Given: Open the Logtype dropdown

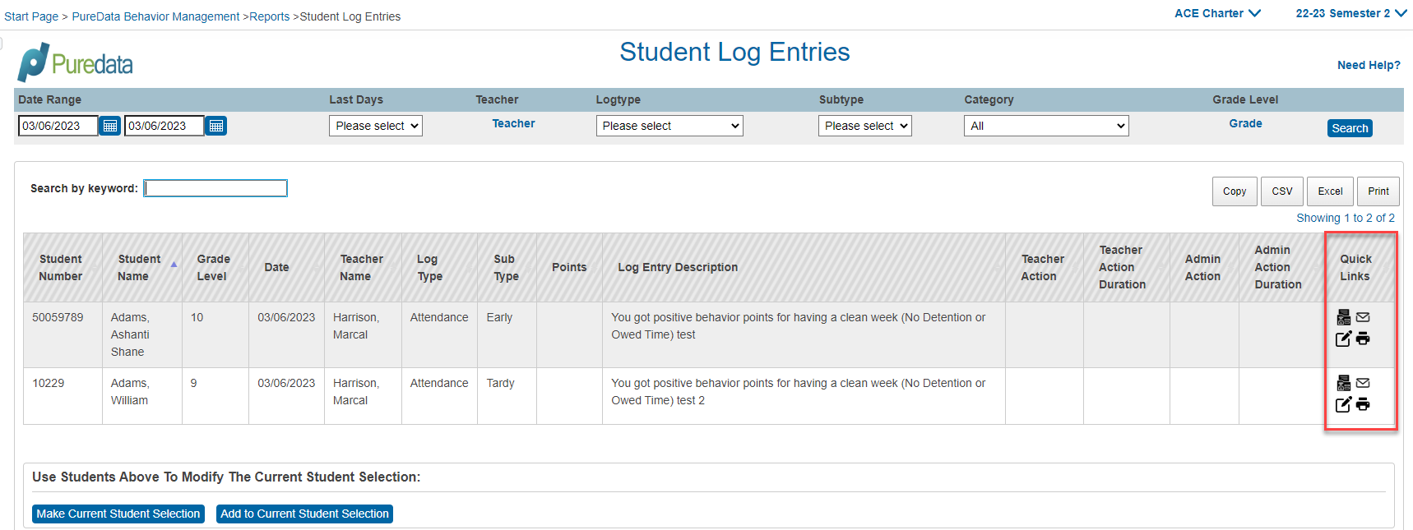Looking at the screenshot, I should (x=669, y=125).
